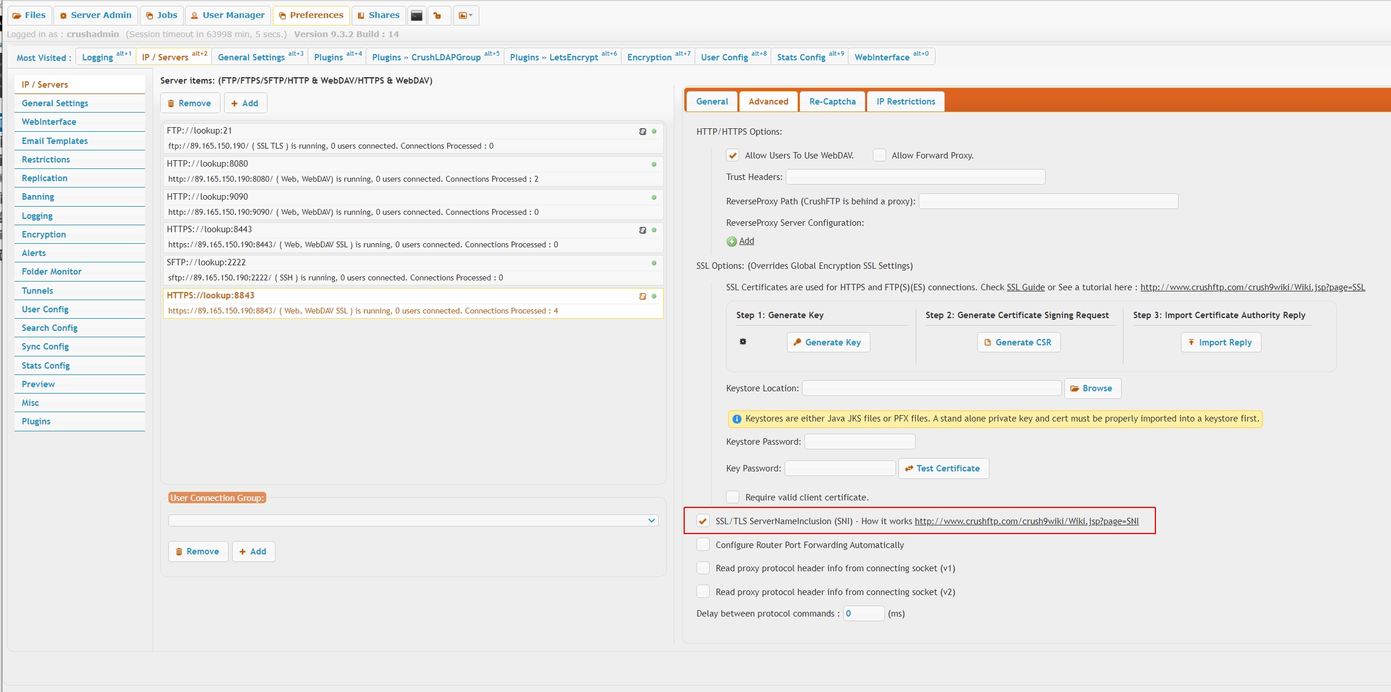
Task: Click the gear icon beside Generate Key
Action: click(x=743, y=342)
